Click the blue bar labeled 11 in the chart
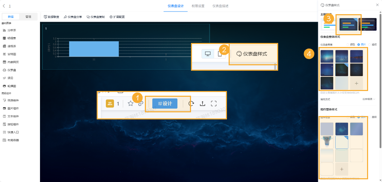Image resolution: width=382 pixels, height=182 pixels. [94, 49]
